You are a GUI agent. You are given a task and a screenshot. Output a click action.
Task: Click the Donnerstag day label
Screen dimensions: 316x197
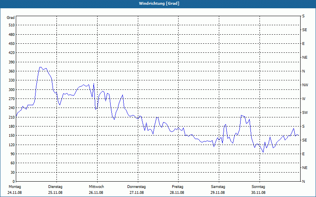pos(136,187)
